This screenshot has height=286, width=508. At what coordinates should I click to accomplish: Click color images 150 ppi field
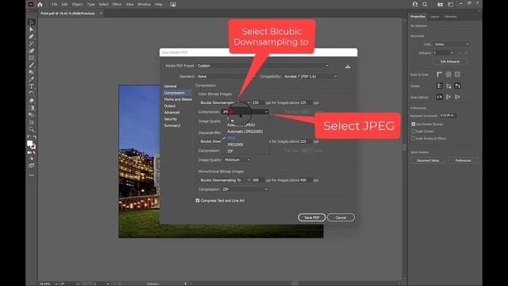[x=258, y=102]
